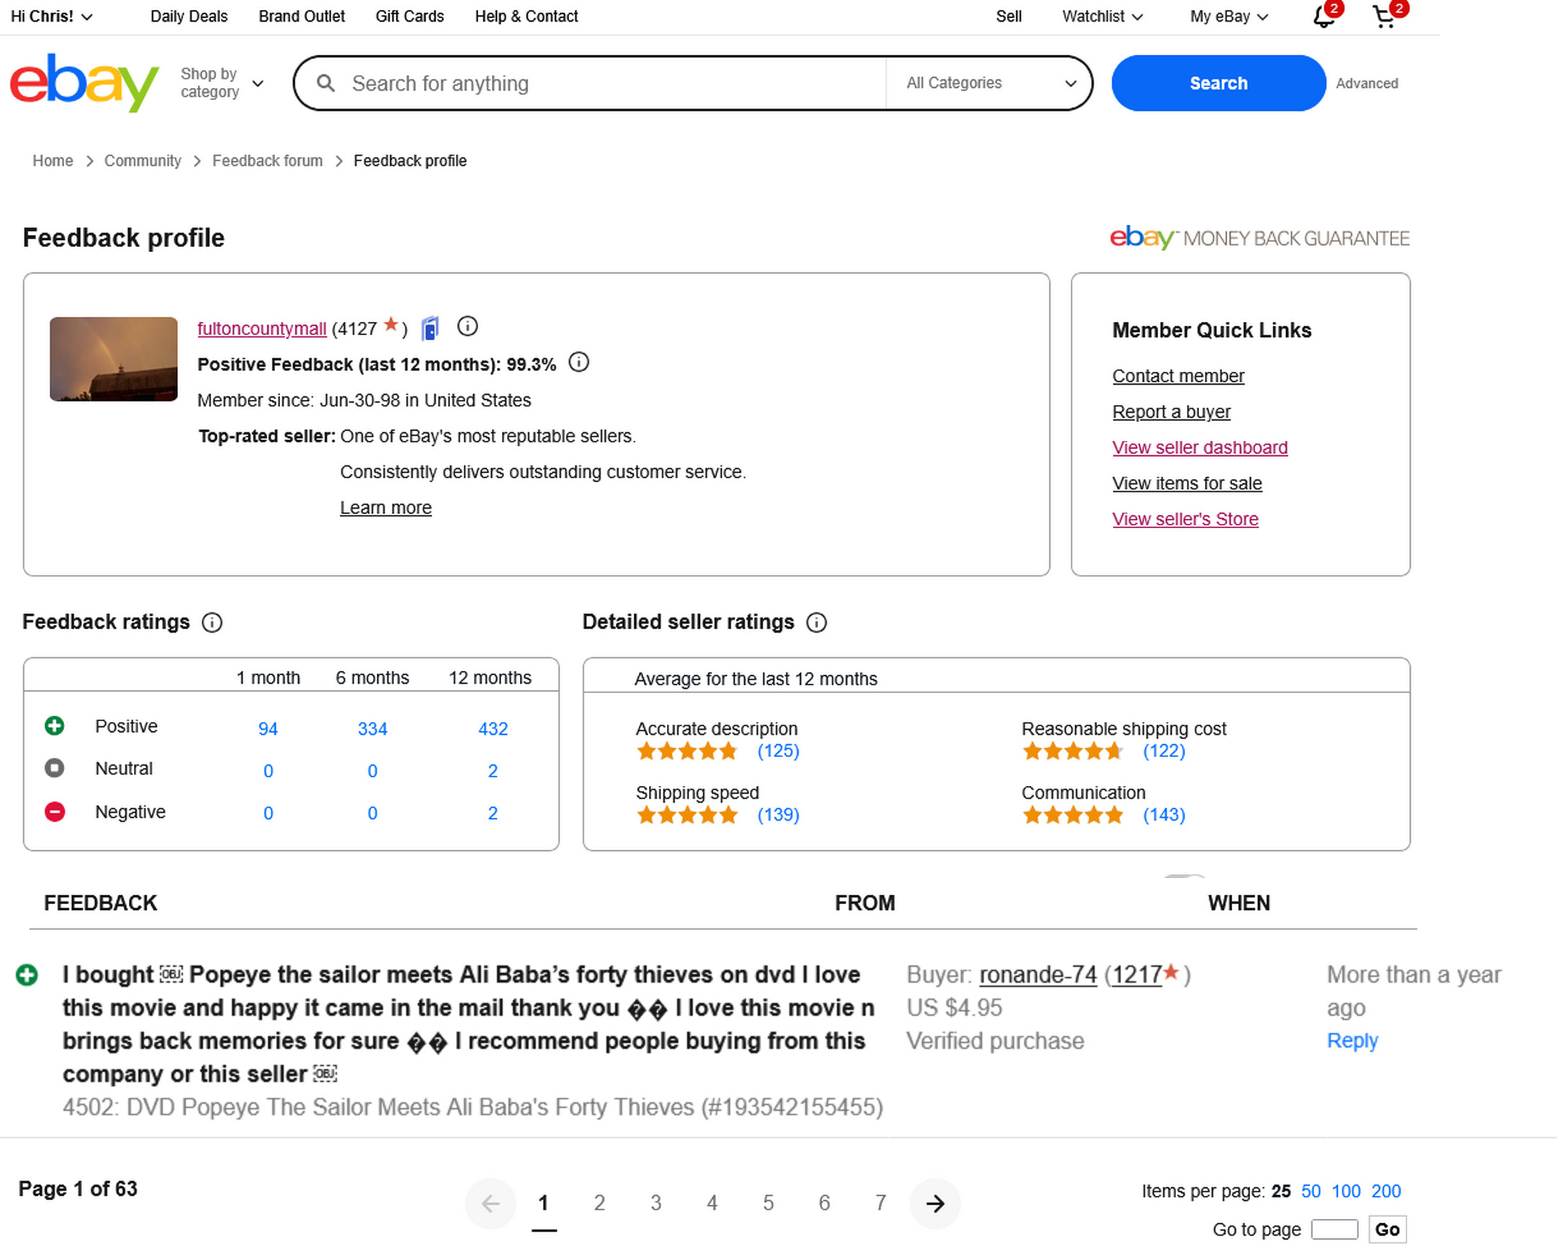
Task: Click the info icon next to Positive Feedback percentage
Action: [579, 362]
